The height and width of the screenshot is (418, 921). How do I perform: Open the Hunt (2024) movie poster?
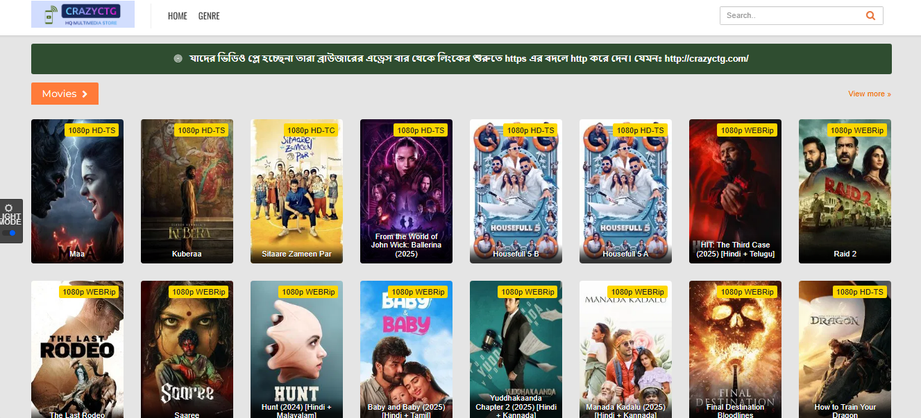[x=296, y=349]
